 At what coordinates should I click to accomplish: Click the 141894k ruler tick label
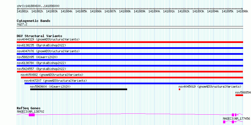click(213, 11)
